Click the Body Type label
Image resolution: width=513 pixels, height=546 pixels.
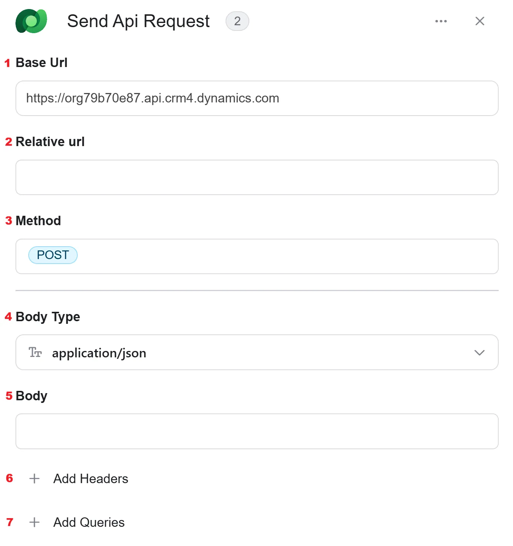(48, 317)
